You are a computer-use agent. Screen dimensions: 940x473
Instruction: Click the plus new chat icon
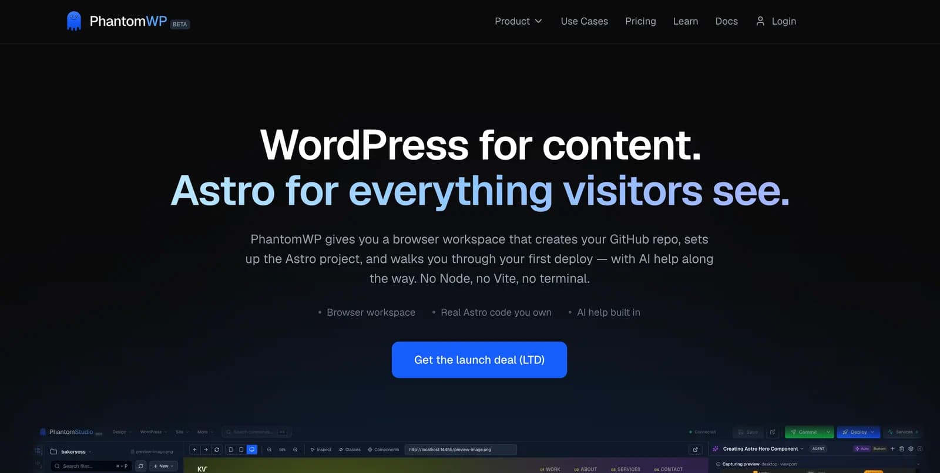point(893,449)
